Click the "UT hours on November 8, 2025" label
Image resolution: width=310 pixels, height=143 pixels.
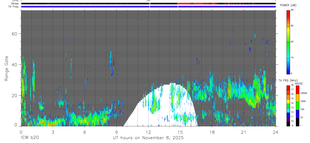[148, 138]
